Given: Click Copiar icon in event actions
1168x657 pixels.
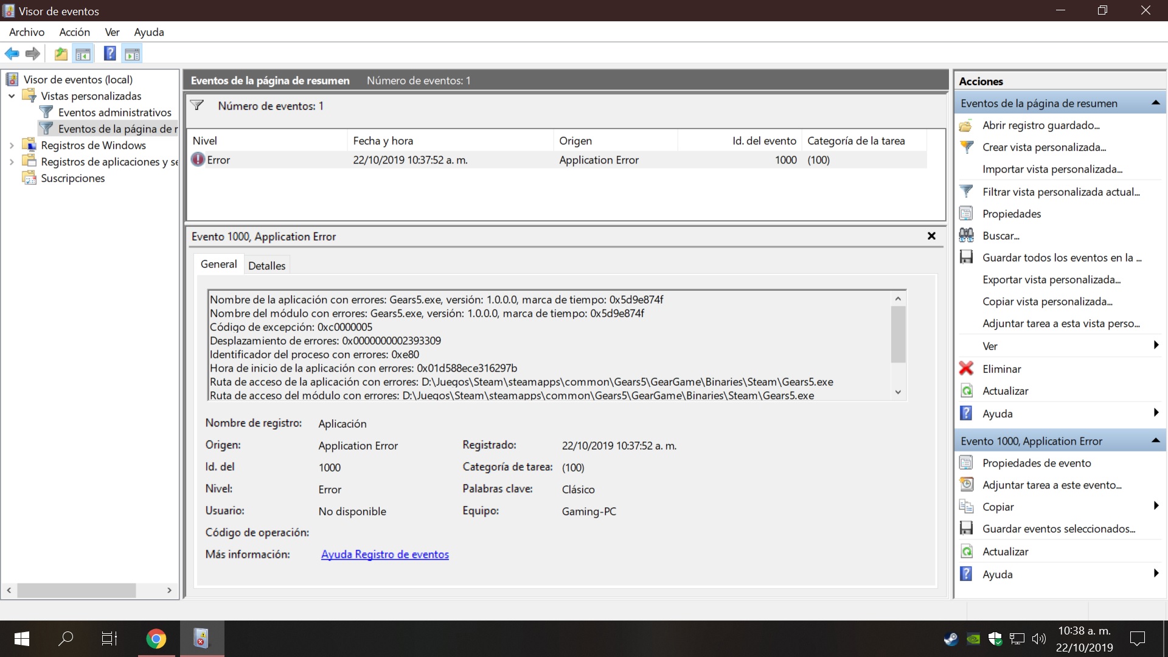Looking at the screenshot, I should coord(966,507).
